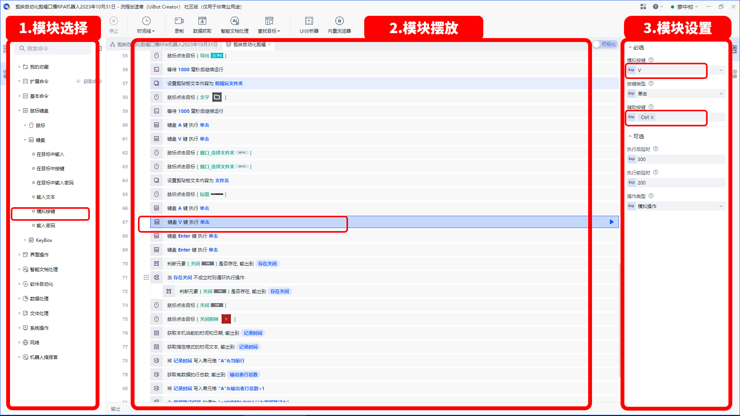Click the Exp toggle of 操作类型

click(631, 206)
